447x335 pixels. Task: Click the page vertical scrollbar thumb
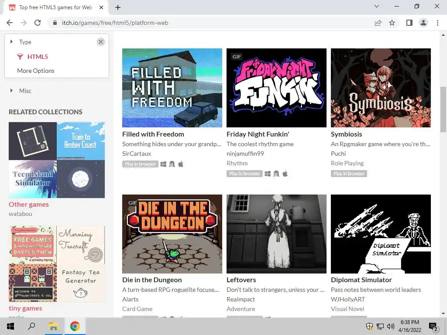[x=443, y=109]
